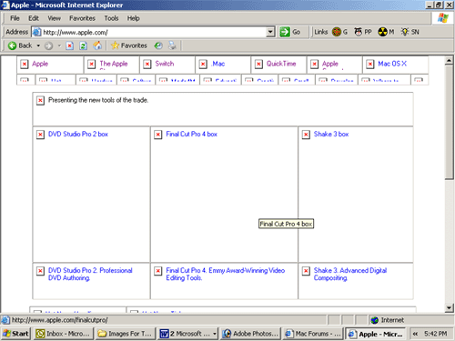Click the vertical scrollbar down arrow
This screenshot has width=455, height=341.
[450, 308]
